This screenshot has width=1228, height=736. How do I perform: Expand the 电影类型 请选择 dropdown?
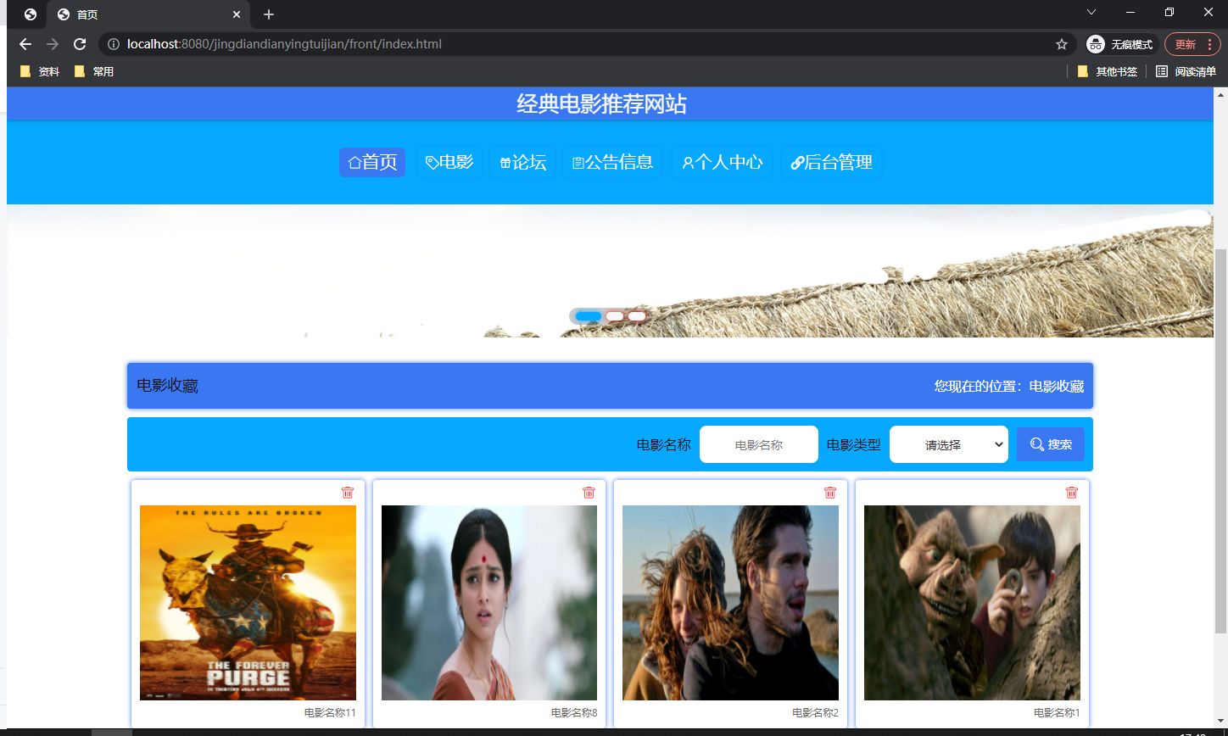[949, 444]
